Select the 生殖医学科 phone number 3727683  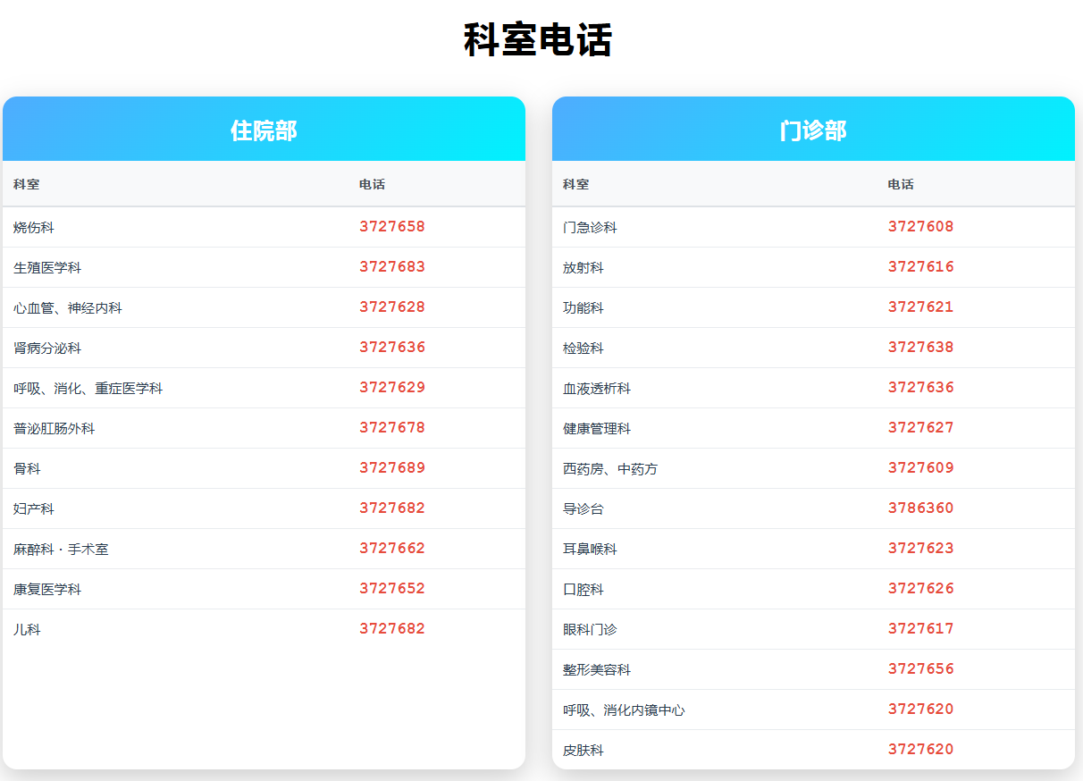click(392, 267)
